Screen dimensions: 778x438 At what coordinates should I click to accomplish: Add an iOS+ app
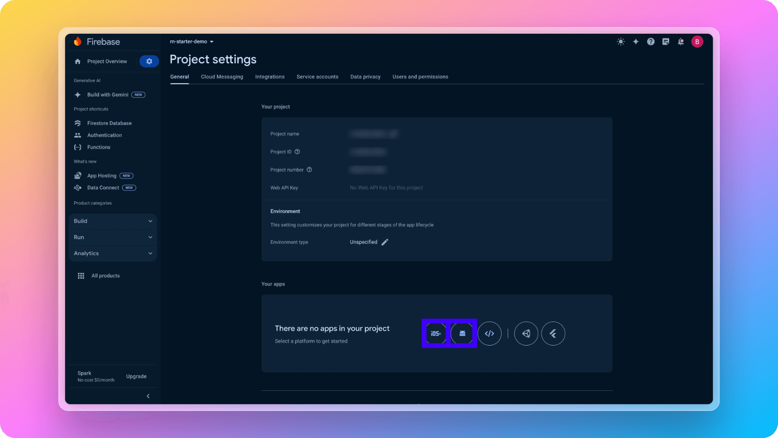pyautogui.click(x=436, y=334)
